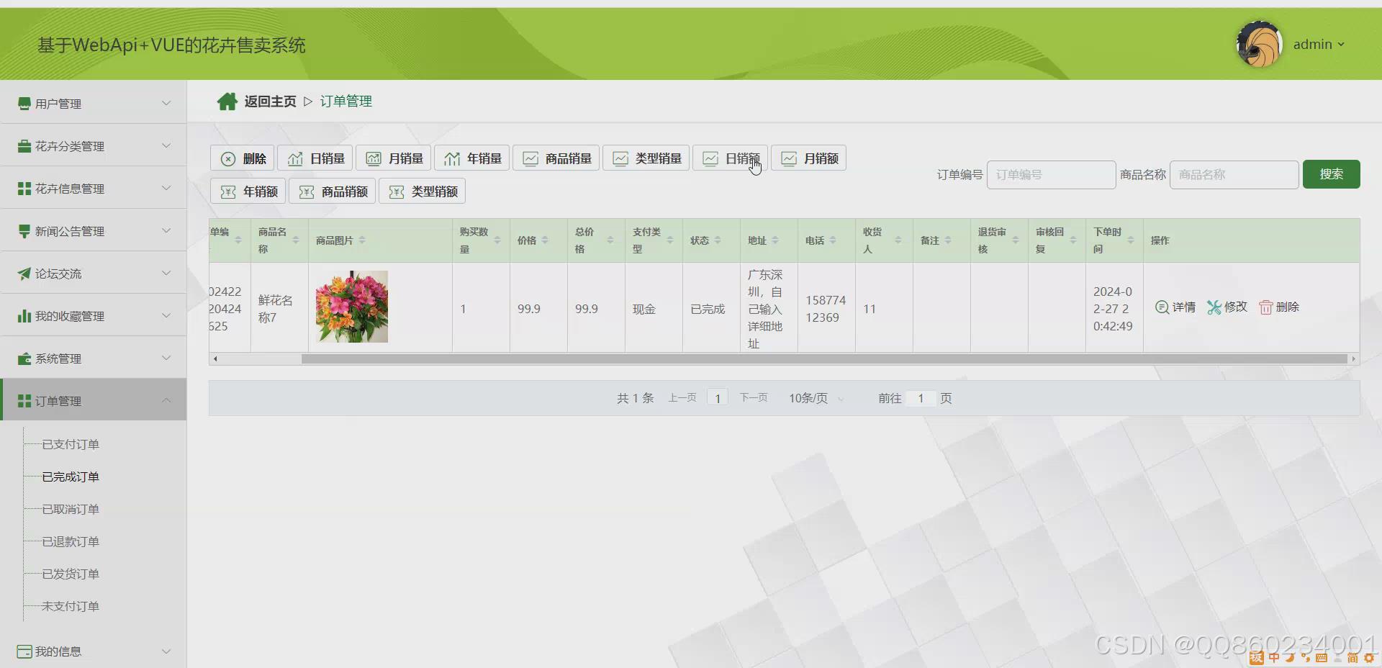This screenshot has height=668, width=1382.
Task: Click the green 搜索 button
Action: click(1331, 174)
